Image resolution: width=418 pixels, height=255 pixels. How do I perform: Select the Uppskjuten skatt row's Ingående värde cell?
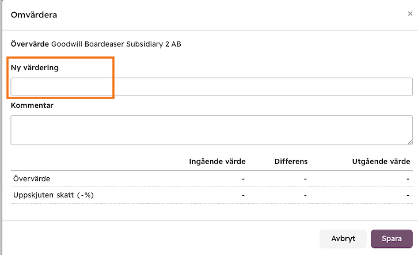243,195
